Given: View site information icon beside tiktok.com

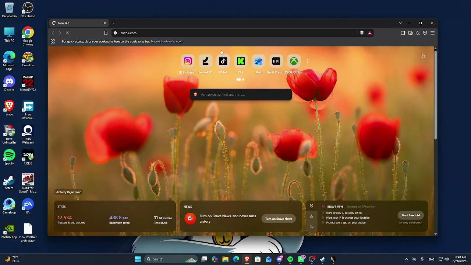Looking at the screenshot, I should pyautogui.click(x=115, y=33).
